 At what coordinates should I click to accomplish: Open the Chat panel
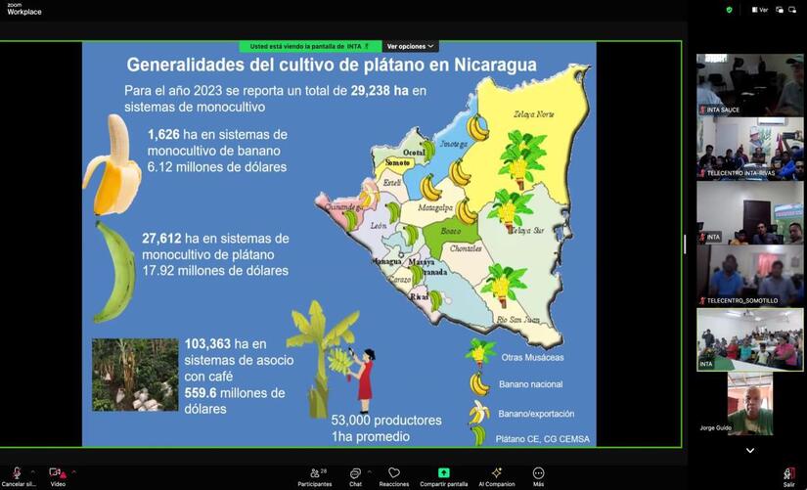pos(355,474)
